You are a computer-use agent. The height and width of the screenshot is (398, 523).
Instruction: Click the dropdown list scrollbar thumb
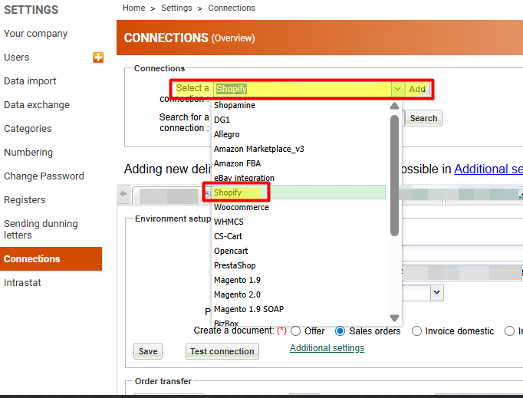point(394,176)
